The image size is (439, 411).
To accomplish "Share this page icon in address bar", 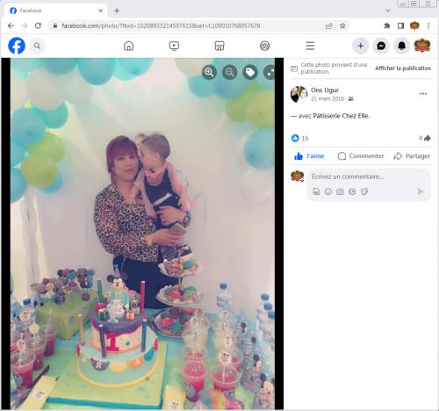I will [x=329, y=25].
